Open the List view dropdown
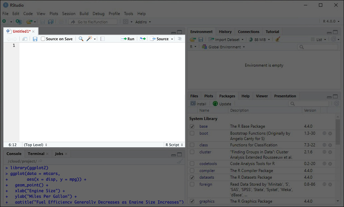 click(319, 39)
